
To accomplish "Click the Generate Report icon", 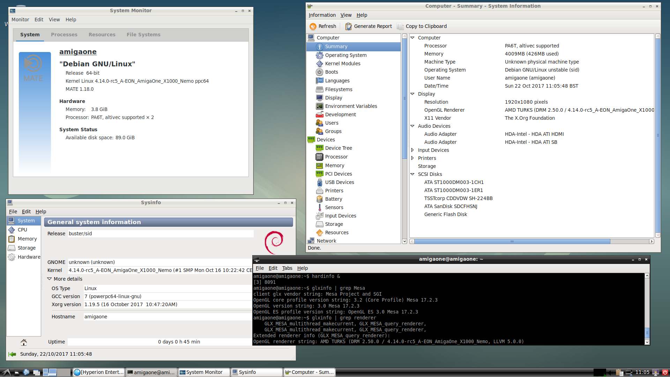I will (x=348, y=26).
